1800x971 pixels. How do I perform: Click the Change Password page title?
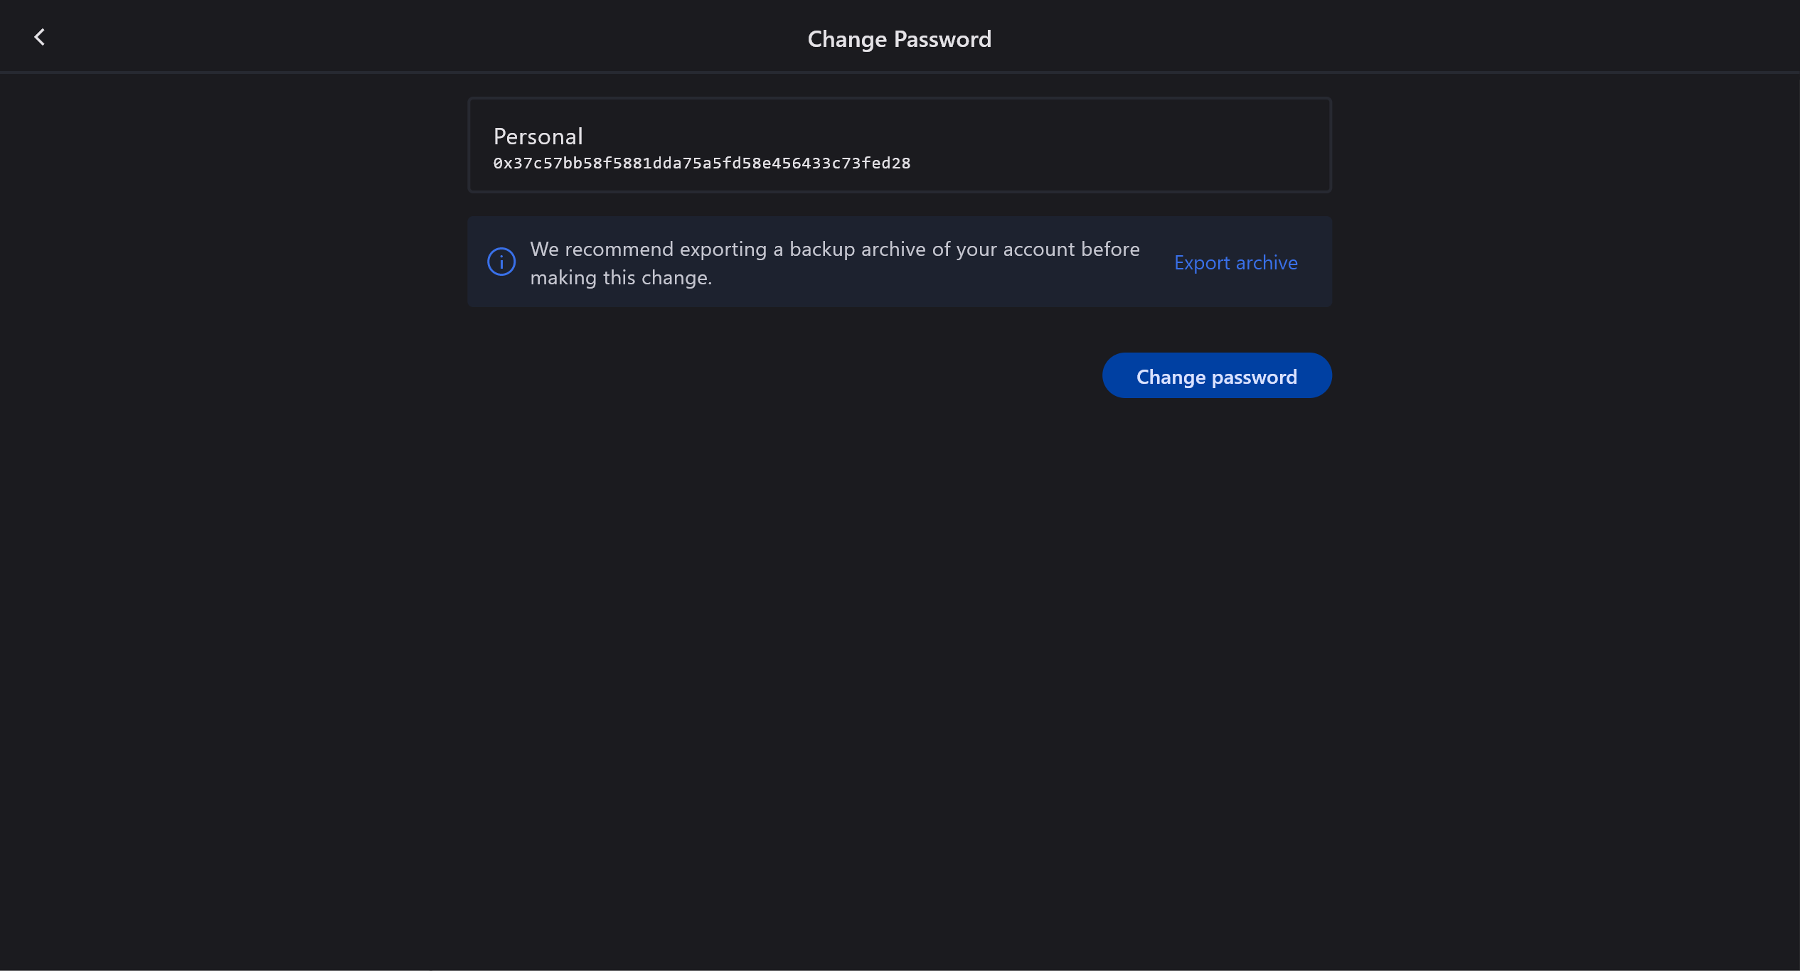[899, 39]
